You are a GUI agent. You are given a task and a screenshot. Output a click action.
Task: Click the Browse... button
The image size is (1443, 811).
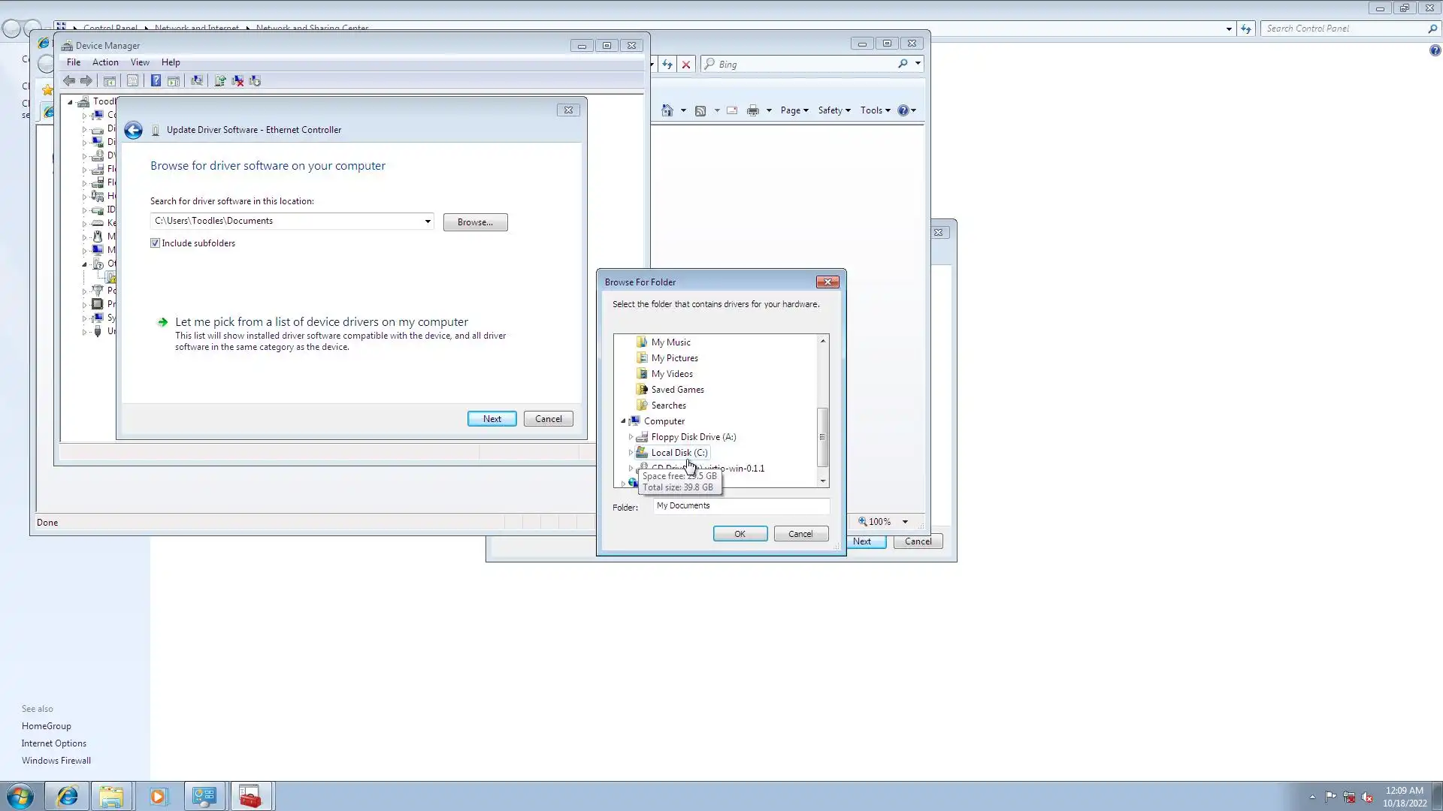(475, 222)
